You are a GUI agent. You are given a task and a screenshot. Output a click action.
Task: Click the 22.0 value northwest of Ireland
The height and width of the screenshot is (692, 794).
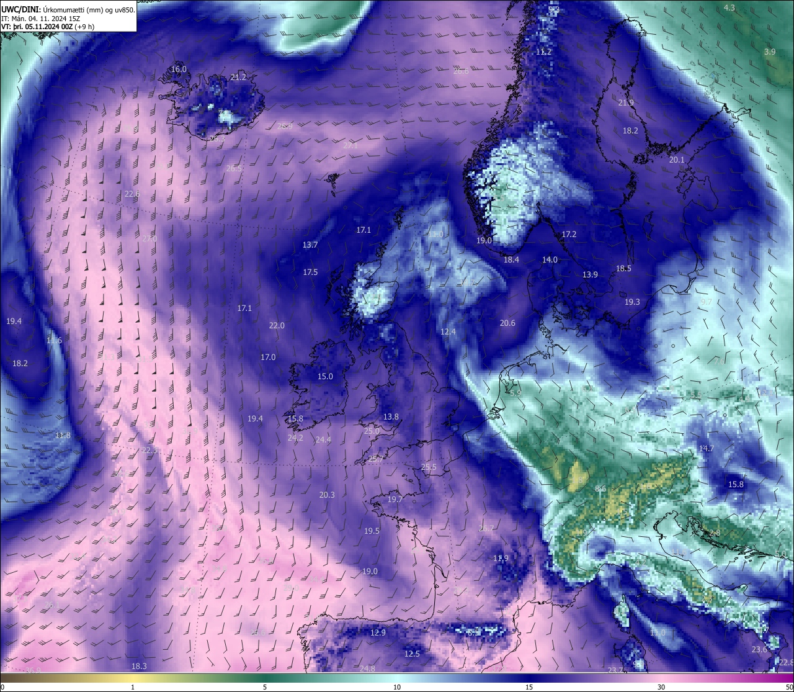[277, 325]
